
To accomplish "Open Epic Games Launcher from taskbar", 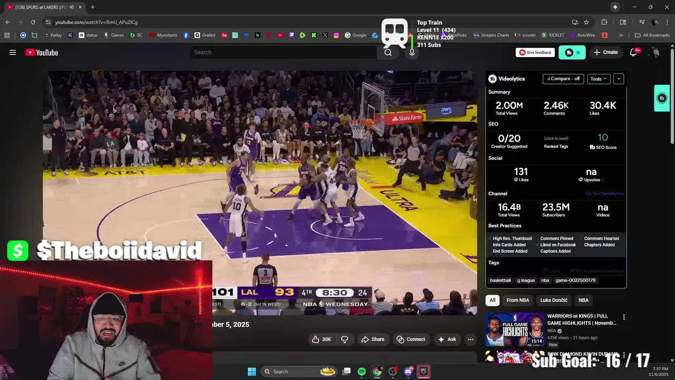I will coord(423,372).
